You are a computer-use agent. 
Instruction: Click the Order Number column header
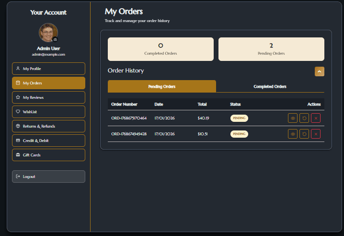tap(124, 105)
